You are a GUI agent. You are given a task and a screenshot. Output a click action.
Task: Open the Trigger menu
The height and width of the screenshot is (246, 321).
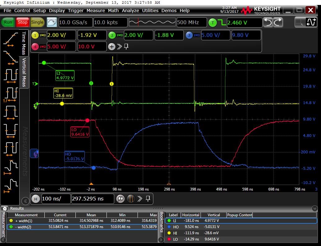(76, 11)
